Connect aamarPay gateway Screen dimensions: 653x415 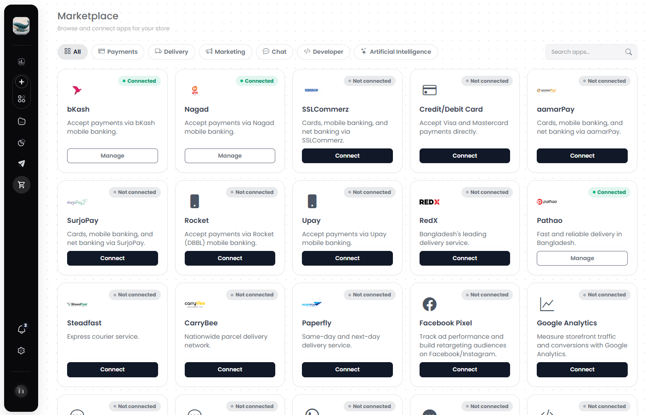pyautogui.click(x=582, y=156)
